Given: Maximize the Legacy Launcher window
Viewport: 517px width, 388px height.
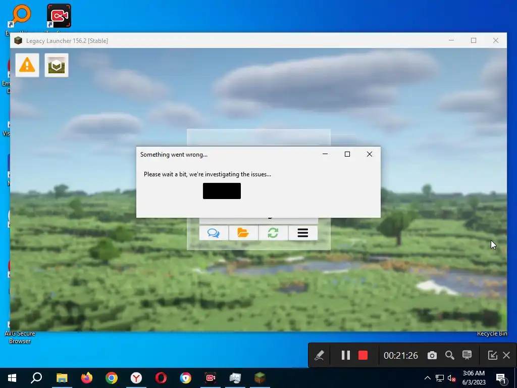Looking at the screenshot, I should click(x=474, y=40).
